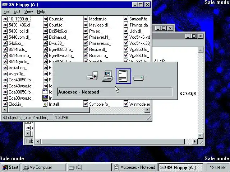The width and height of the screenshot is (230, 172).
Task: Select the Install setup file icon
Action: click(x=45, y=104)
